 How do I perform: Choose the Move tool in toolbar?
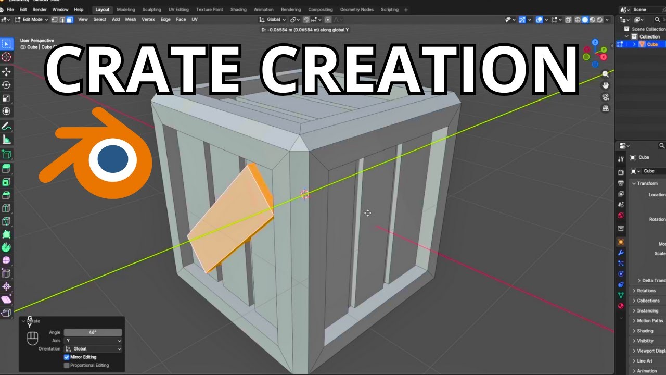coord(6,71)
